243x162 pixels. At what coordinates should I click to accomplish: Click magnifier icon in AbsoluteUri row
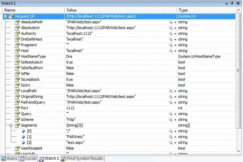point(171,28)
